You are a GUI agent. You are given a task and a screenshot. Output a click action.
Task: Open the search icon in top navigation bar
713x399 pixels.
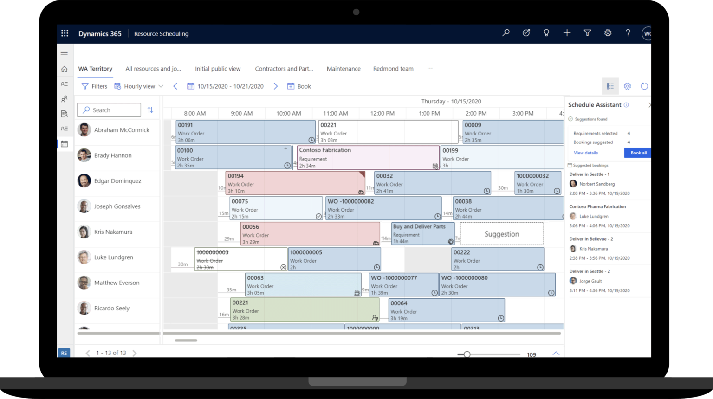click(506, 33)
